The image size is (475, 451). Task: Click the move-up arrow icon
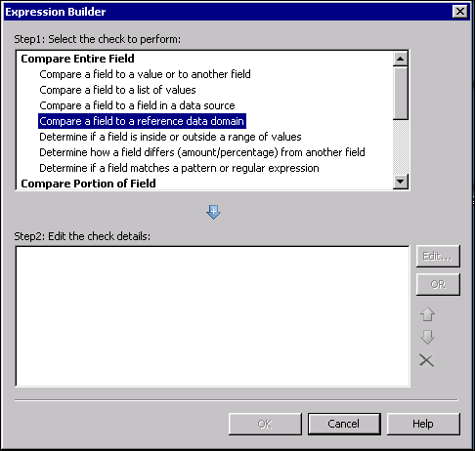pos(427,314)
